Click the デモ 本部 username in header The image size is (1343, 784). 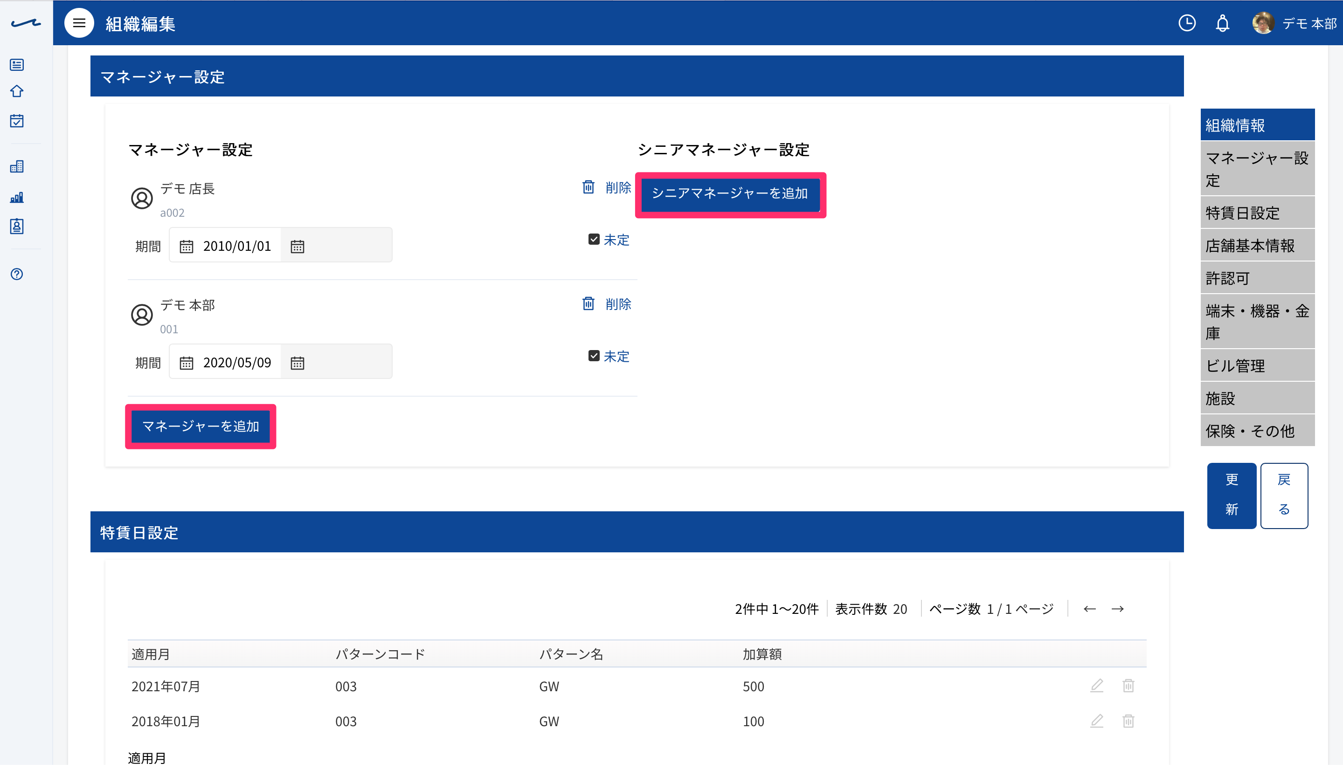[1309, 23]
